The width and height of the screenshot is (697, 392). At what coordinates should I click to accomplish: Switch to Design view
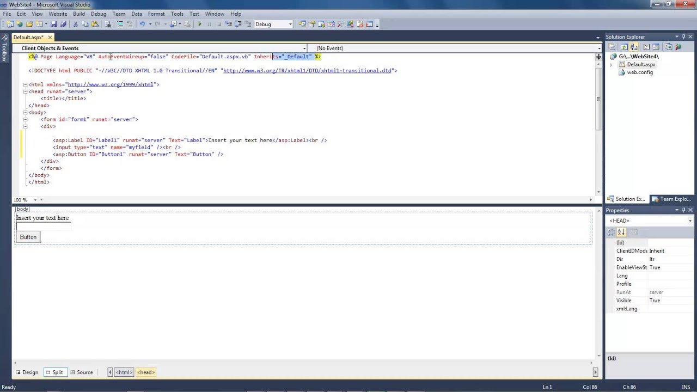[27, 372]
